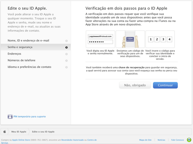Viewport: 193px width, 144px height.
Task: Click caption Você digita seu ID Apple e senha normalmente
Action: (100, 52)
